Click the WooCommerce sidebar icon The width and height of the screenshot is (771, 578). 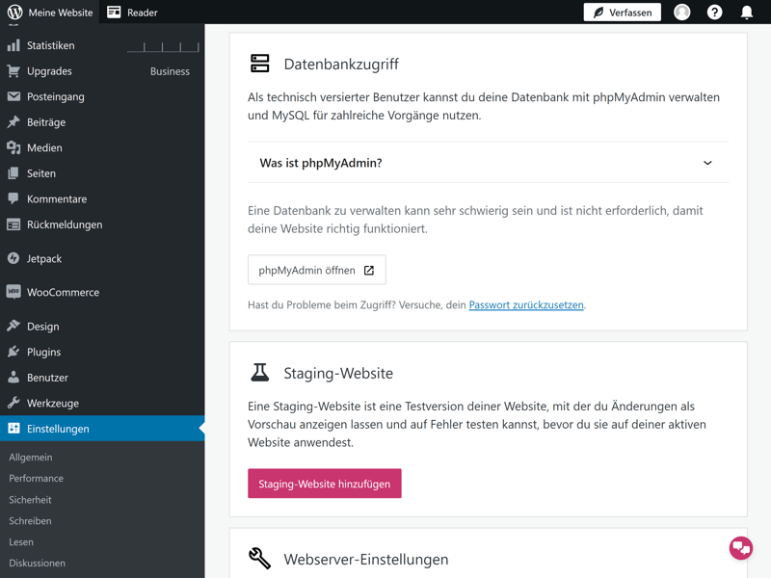click(13, 292)
